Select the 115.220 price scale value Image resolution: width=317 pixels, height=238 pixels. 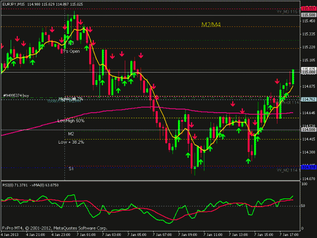pos(309,47)
